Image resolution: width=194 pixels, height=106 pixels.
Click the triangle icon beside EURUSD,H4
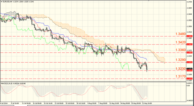(1, 2)
